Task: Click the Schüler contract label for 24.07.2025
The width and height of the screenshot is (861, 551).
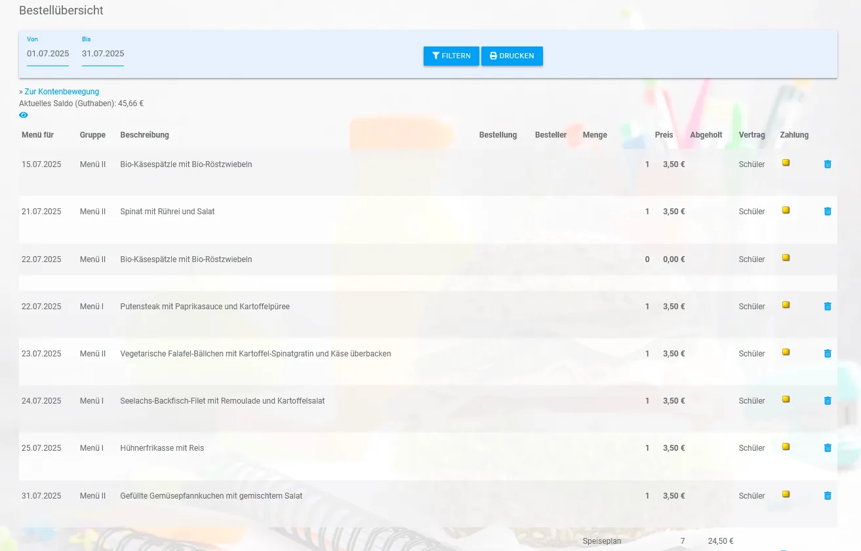Action: [x=751, y=400]
